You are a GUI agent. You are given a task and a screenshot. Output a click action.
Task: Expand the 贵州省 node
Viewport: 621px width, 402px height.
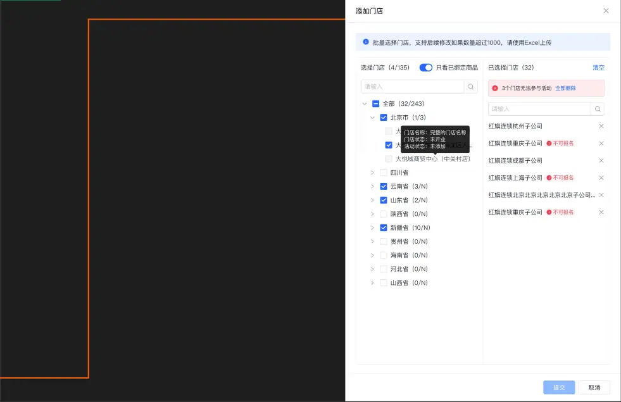coord(372,242)
